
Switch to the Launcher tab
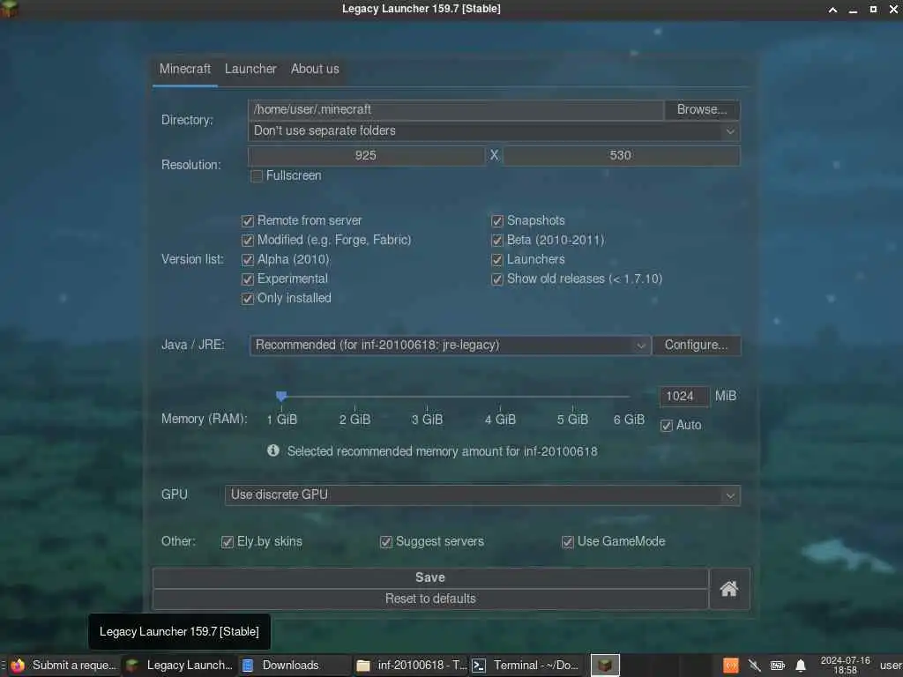click(x=250, y=69)
